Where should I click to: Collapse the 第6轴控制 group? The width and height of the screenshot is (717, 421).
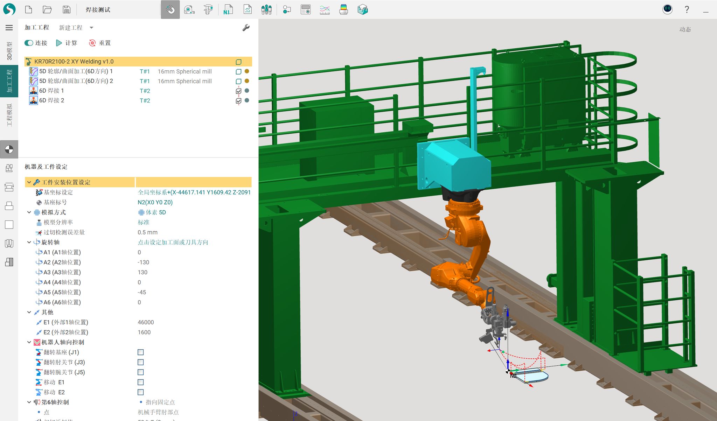click(29, 402)
